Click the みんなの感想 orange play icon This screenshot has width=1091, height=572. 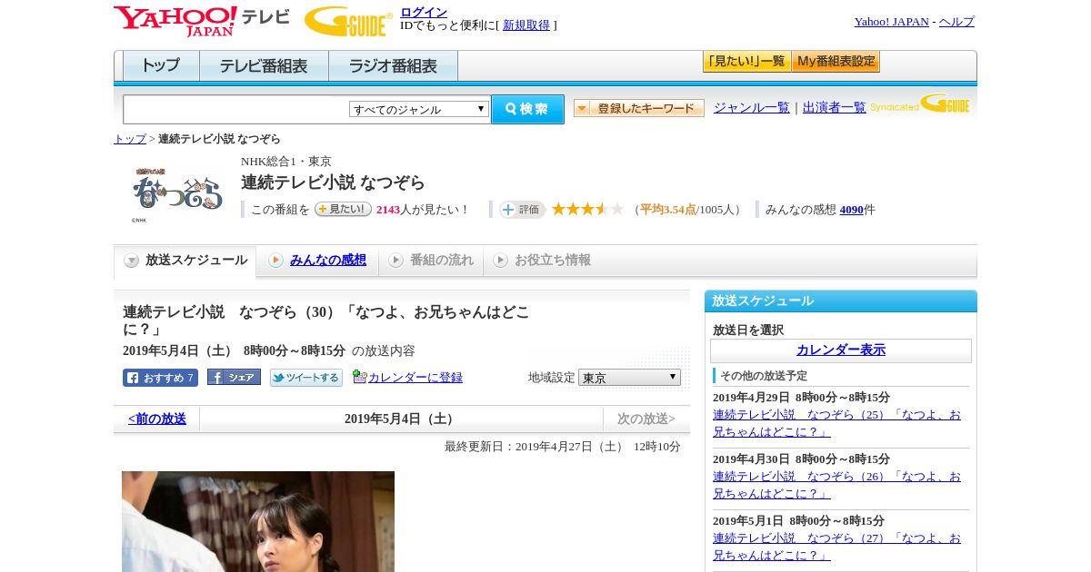276,261
